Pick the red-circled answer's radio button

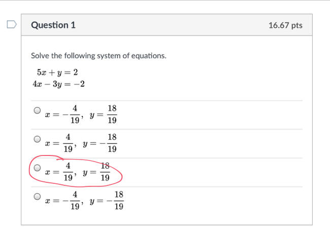pos(37,168)
